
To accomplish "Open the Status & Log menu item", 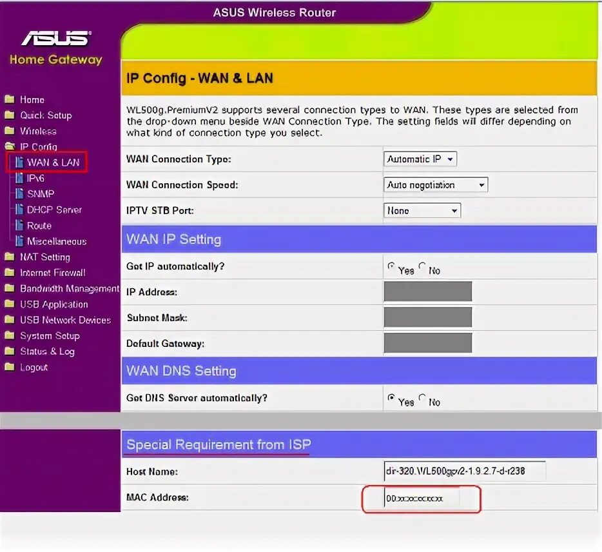I will (x=47, y=351).
